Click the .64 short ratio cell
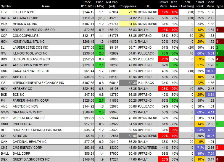Viewport: 224px width, 162px height. coord(210,77)
